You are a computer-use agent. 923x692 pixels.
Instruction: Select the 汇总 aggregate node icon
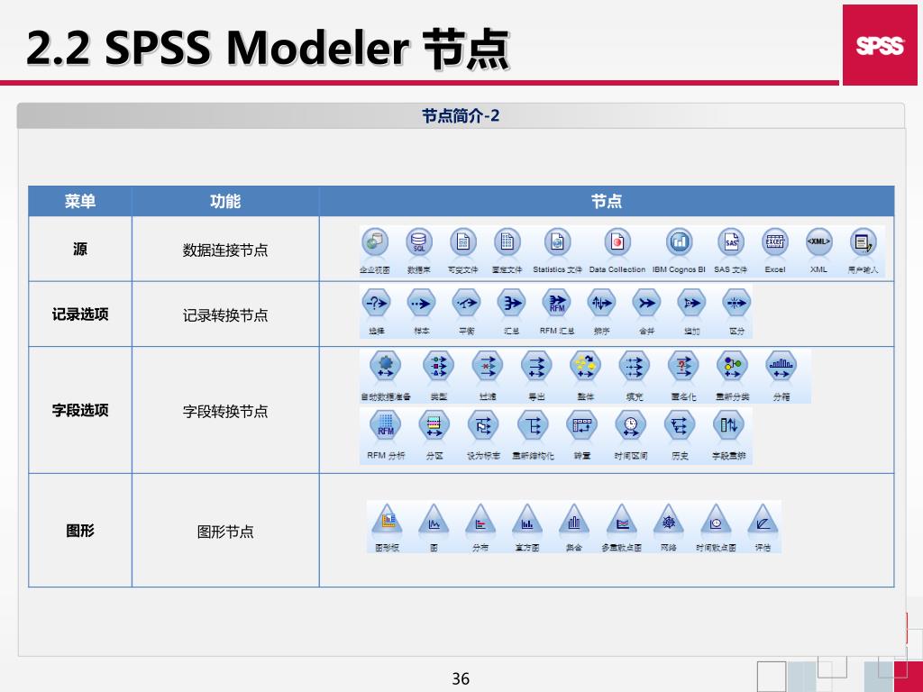[x=512, y=304]
